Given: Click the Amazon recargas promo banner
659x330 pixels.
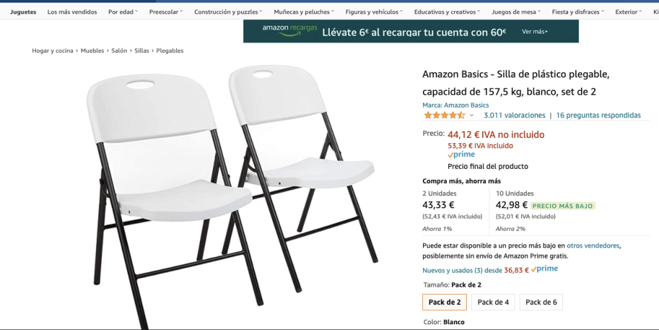Looking at the screenshot, I should [x=411, y=31].
